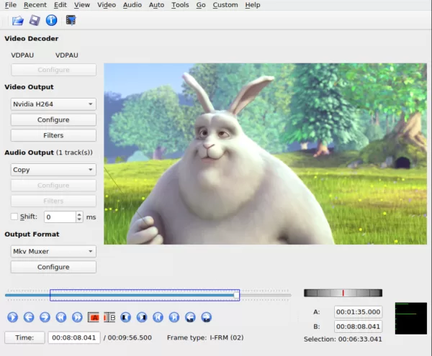
Task: Open the Tools menu
Action: 180,5
